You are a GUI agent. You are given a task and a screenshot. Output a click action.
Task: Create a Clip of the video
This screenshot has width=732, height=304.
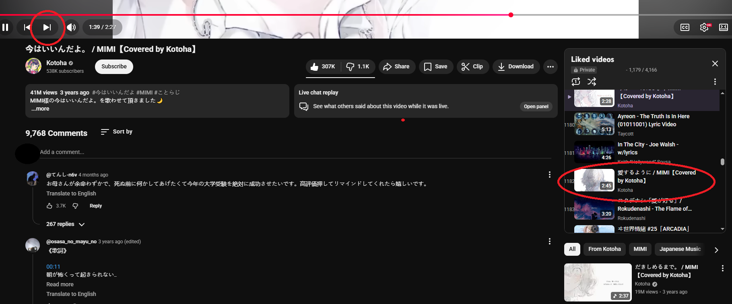(x=472, y=66)
